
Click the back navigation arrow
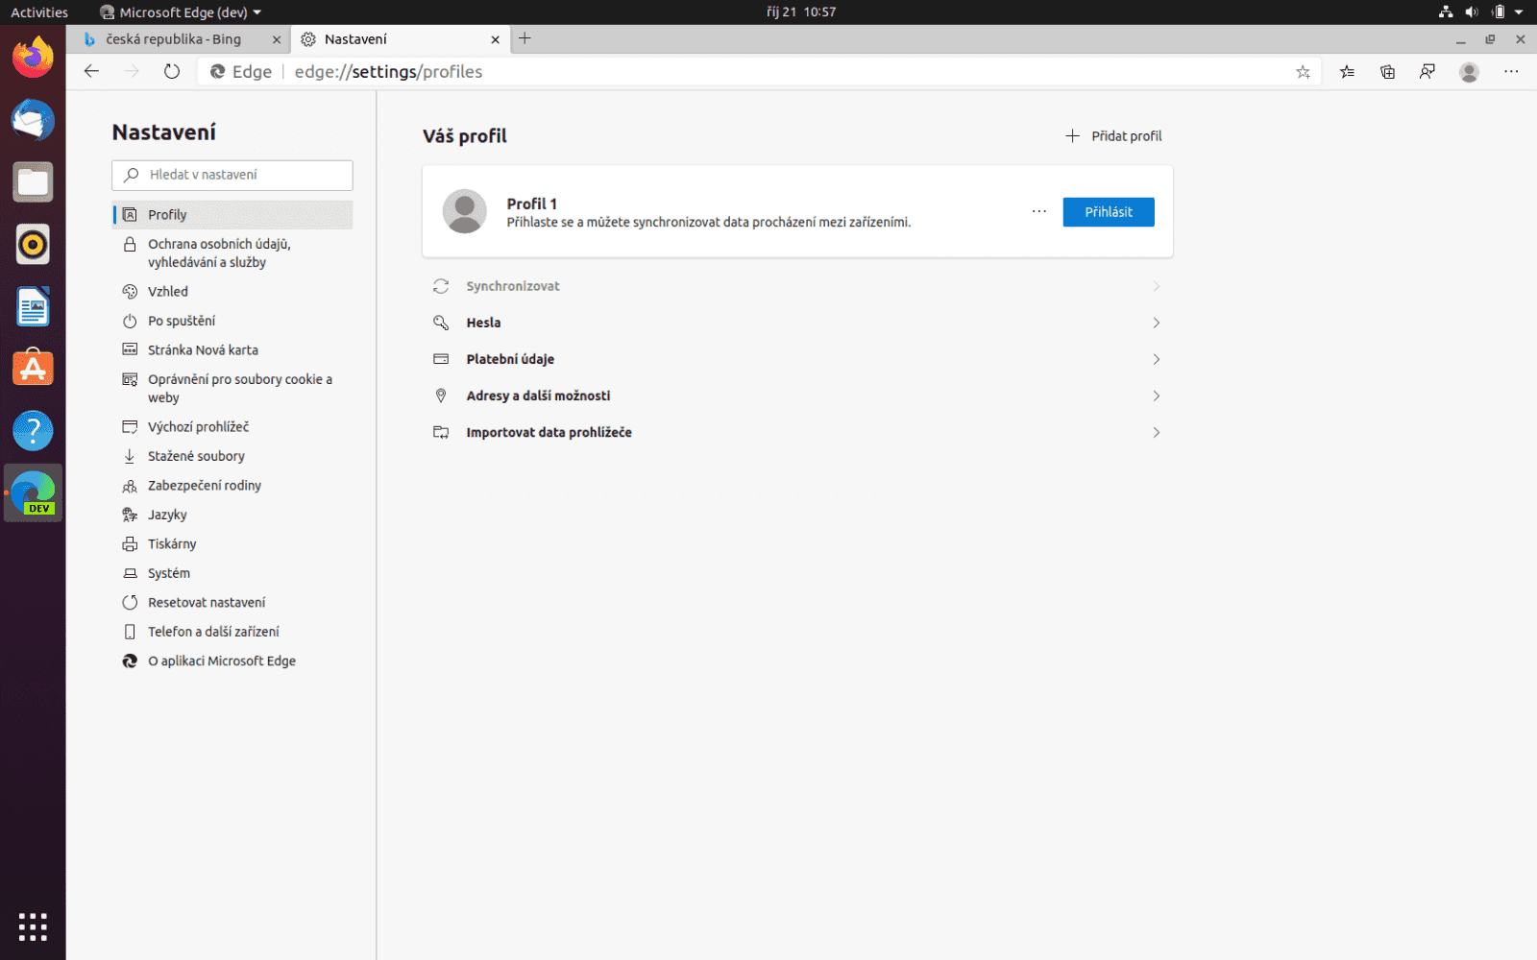tap(91, 71)
